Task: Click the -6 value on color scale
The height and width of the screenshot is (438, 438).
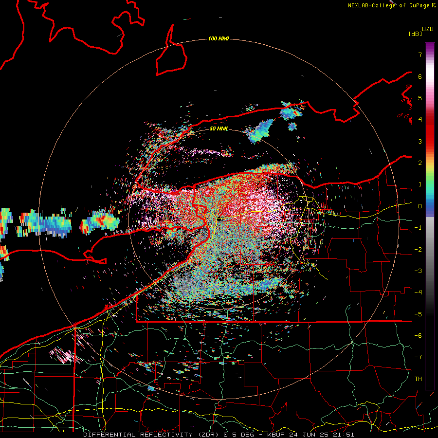Action: [x=418, y=336]
